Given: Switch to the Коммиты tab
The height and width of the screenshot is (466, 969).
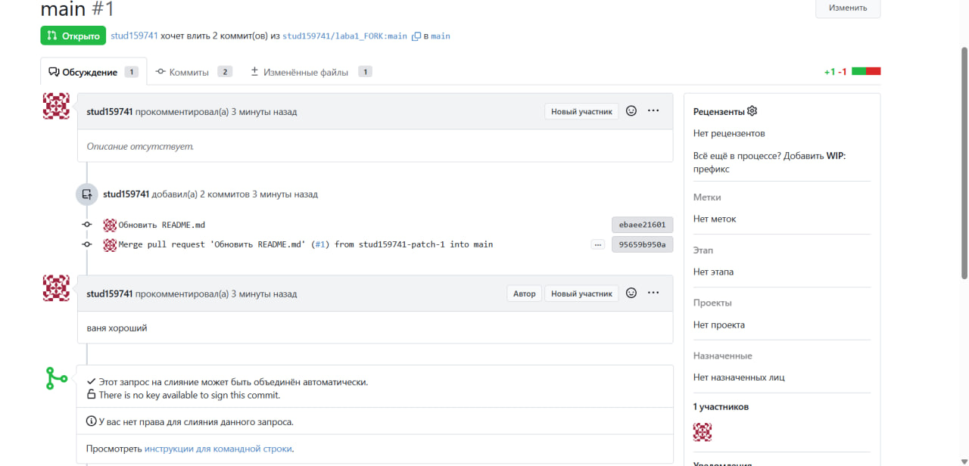Looking at the screenshot, I should [189, 72].
